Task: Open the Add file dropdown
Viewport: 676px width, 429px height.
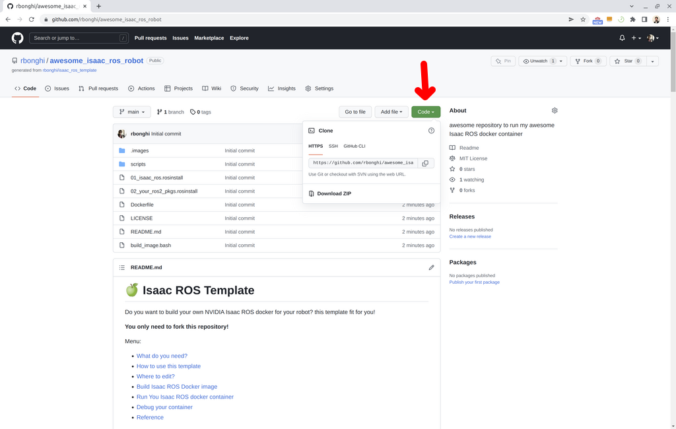Action: (x=391, y=112)
